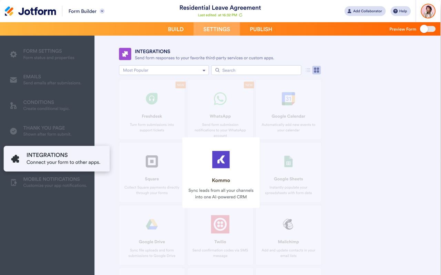Image resolution: width=441 pixels, height=275 pixels.
Task: Open the Google Sheets integration
Action: 288,172
